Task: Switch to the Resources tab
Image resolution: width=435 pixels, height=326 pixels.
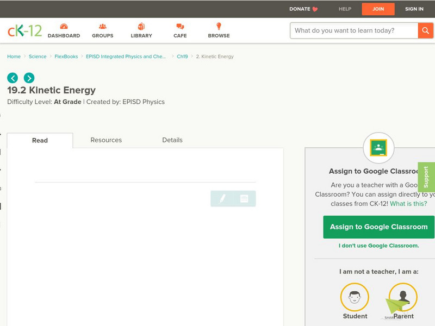Action: 106,140
